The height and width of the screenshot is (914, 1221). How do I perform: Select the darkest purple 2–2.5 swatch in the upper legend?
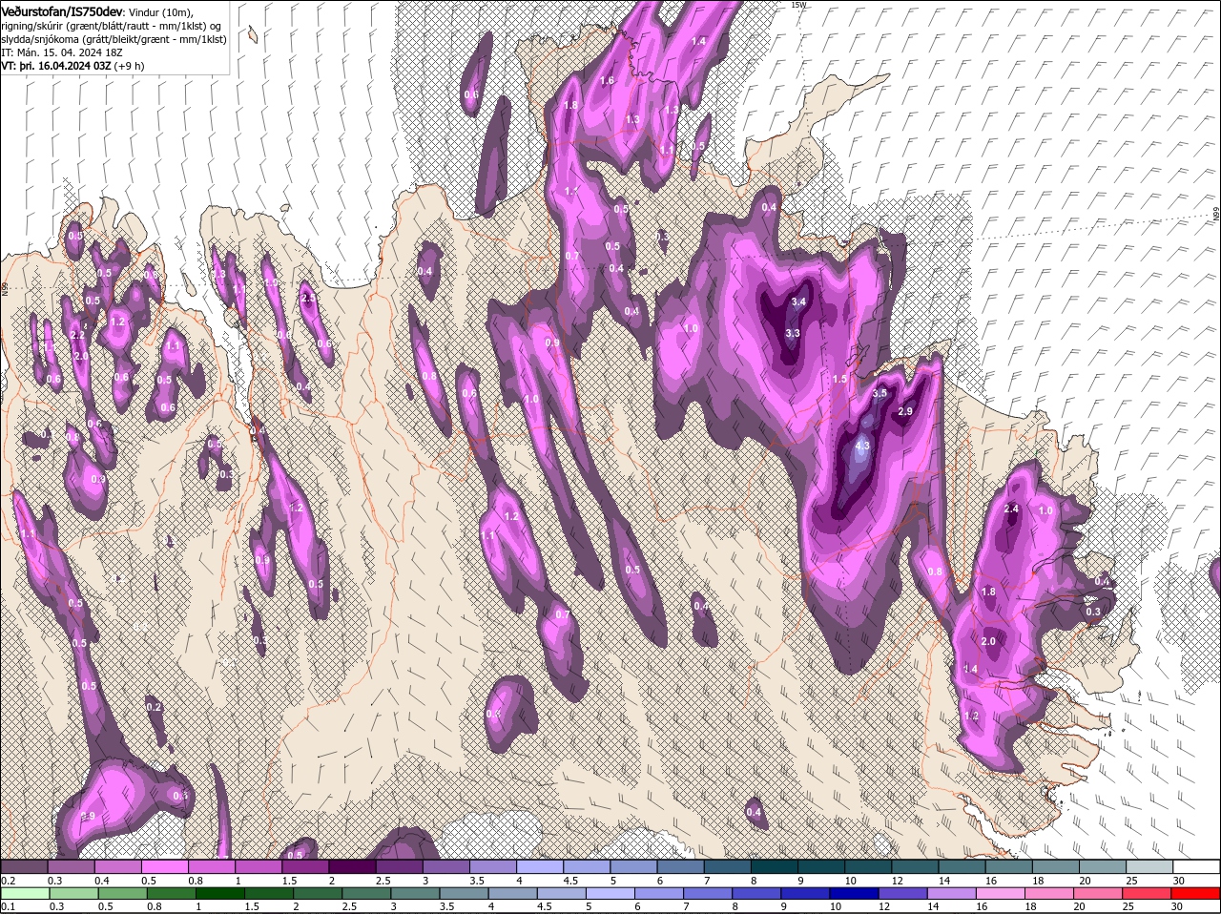coord(352,866)
